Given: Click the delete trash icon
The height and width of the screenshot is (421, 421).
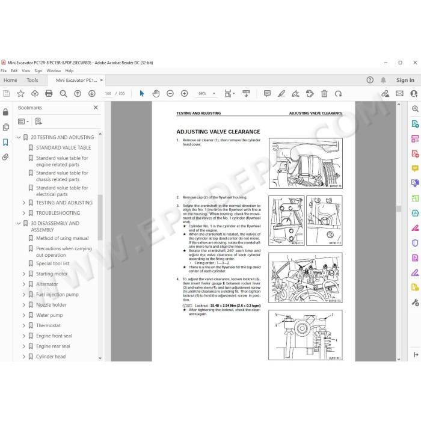Looking at the screenshot, I should coord(324,93).
